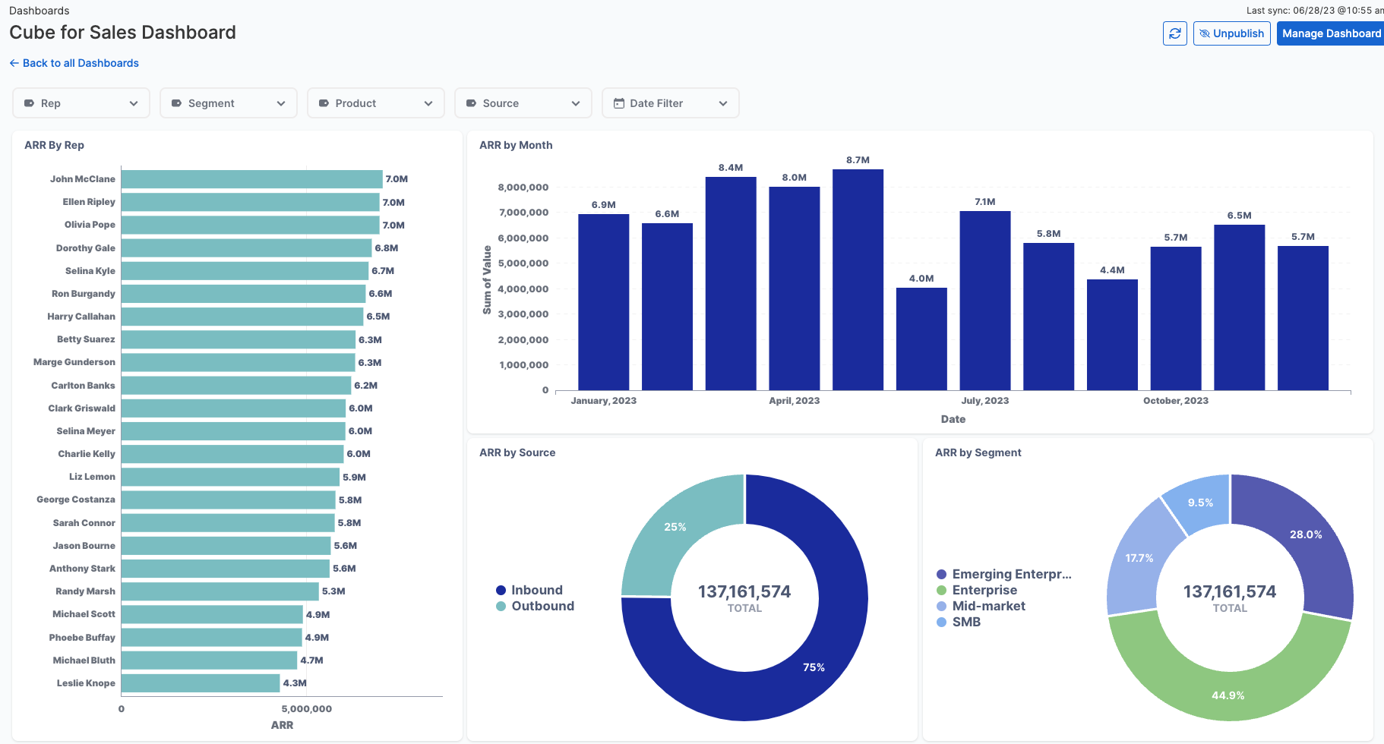Click the 28.0% segment donut slice
This screenshot has width=1384, height=744.
(x=1306, y=534)
